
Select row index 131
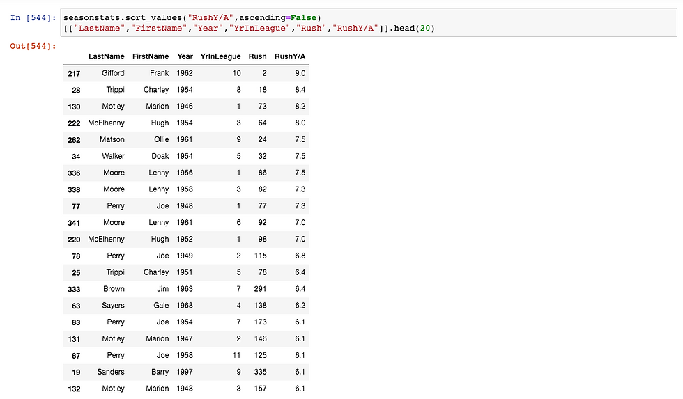[x=74, y=339]
